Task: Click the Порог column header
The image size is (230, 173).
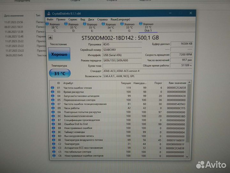Action: [158, 83]
